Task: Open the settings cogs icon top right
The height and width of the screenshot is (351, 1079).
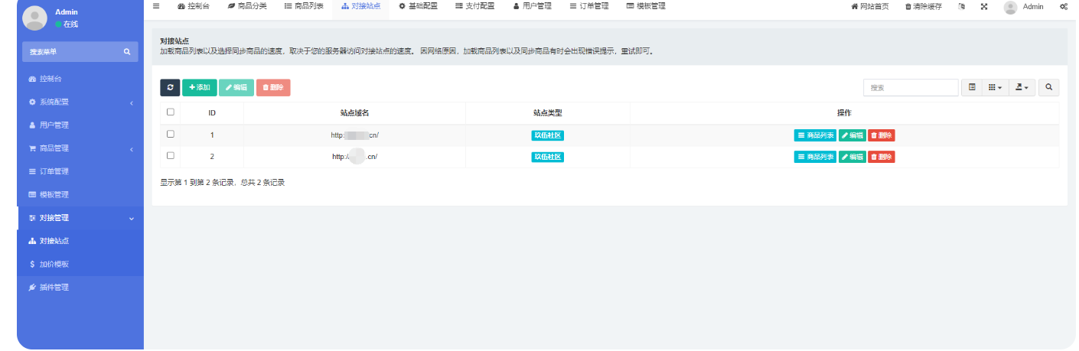Action: [1064, 6]
